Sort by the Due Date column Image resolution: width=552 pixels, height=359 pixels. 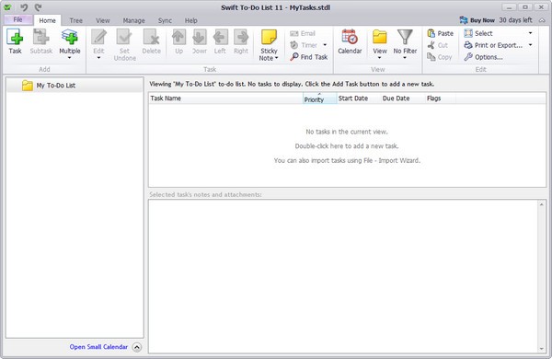click(x=403, y=98)
